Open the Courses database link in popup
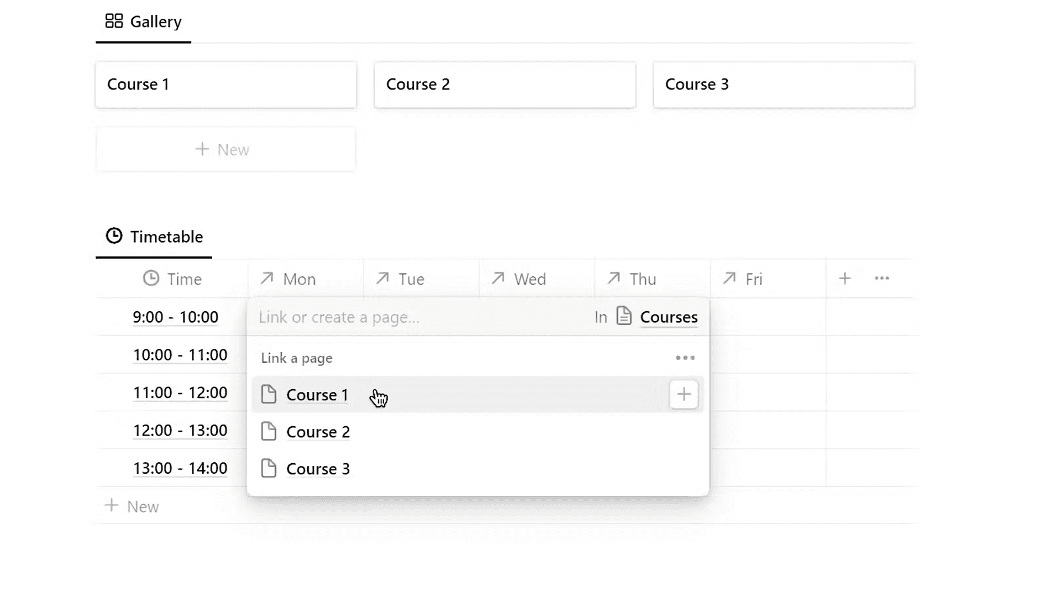 pos(669,317)
